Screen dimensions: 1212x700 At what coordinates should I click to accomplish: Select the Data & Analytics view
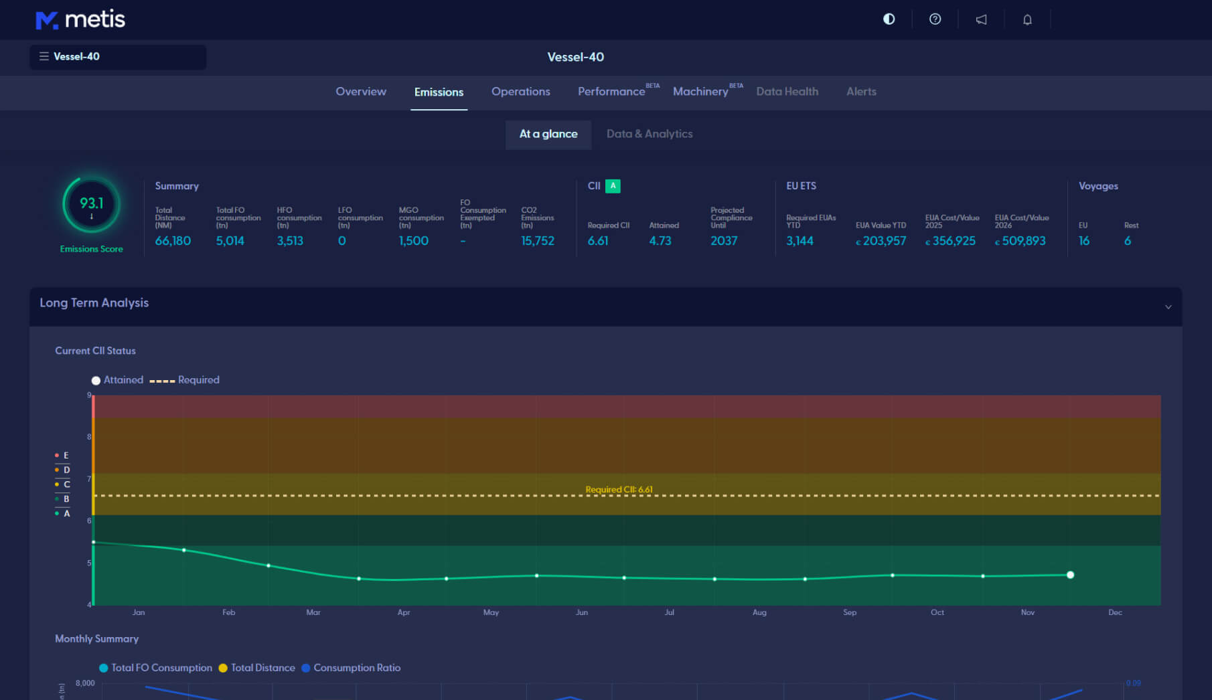[649, 134]
